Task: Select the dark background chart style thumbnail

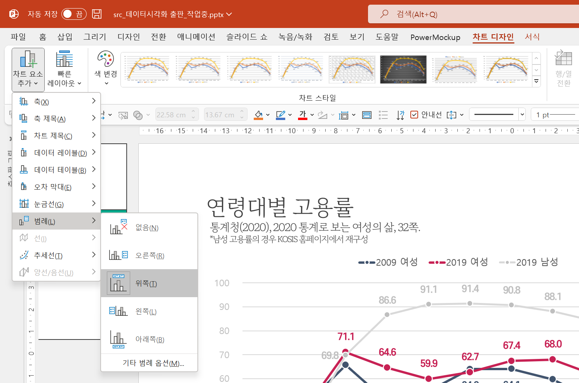Action: pyautogui.click(x=403, y=69)
